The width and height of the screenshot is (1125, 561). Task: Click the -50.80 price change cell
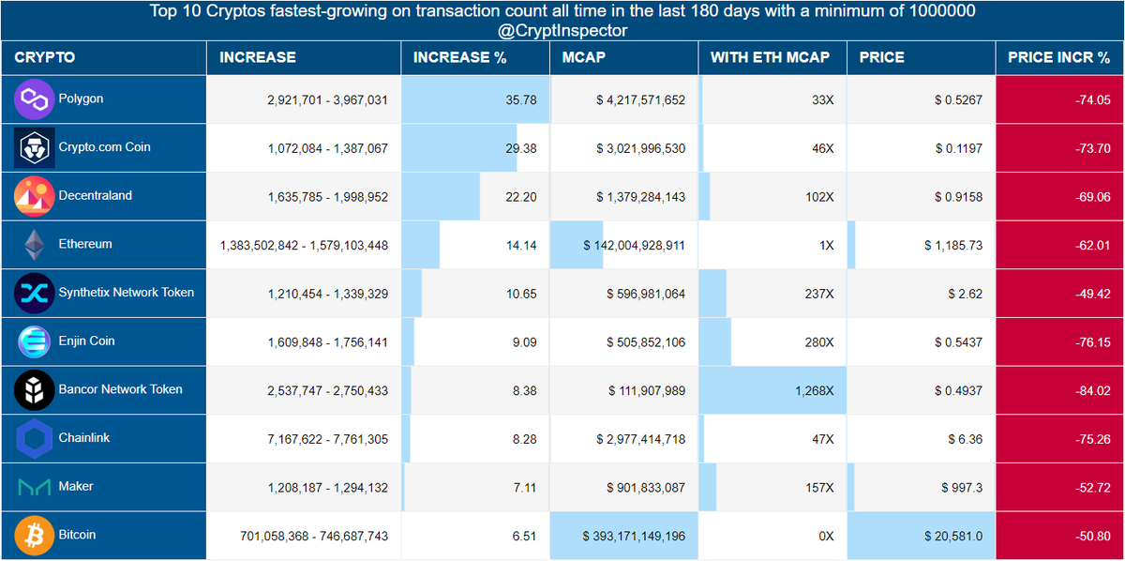(1060, 536)
